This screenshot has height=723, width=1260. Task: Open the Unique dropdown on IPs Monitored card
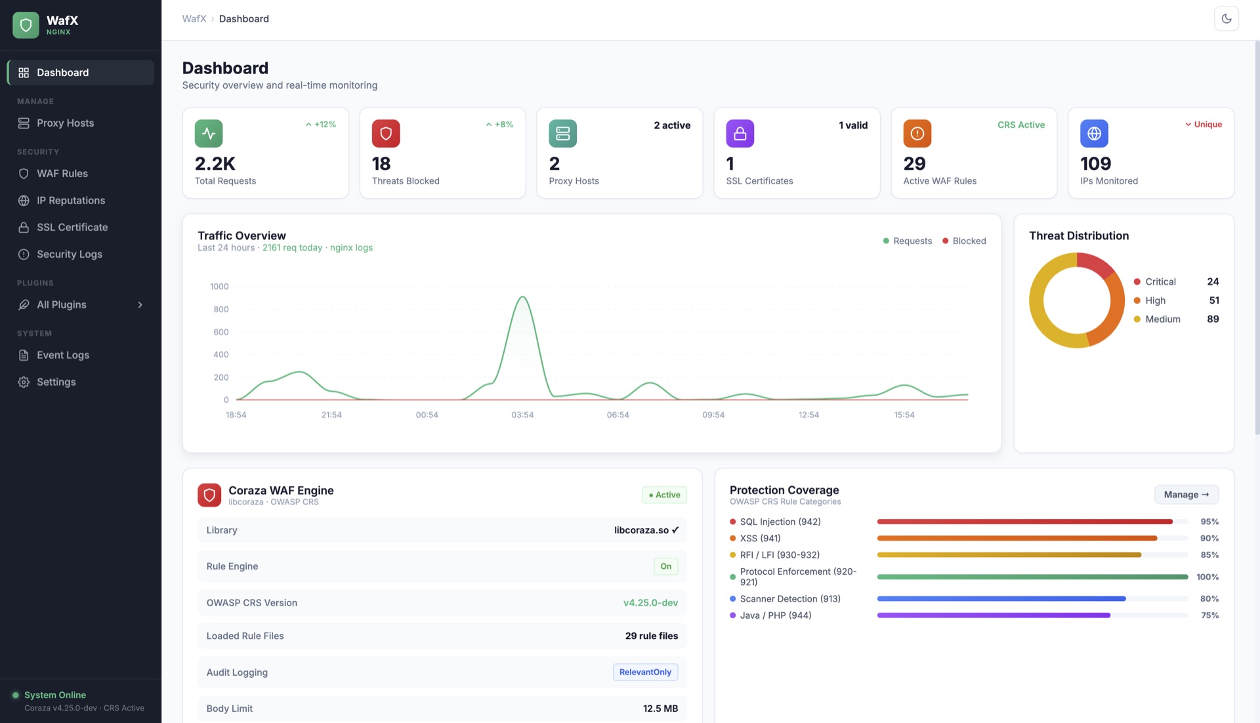click(x=1204, y=124)
